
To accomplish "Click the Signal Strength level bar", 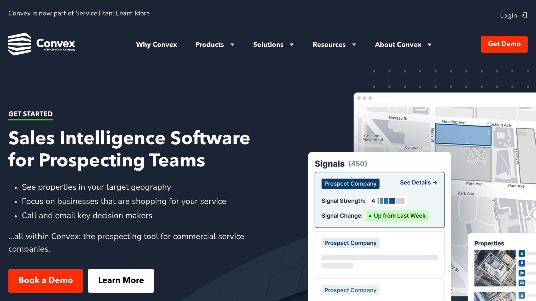I will pos(391,201).
